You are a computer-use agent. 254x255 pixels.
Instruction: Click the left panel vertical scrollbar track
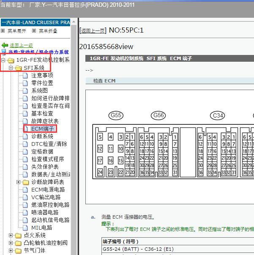(74, 140)
